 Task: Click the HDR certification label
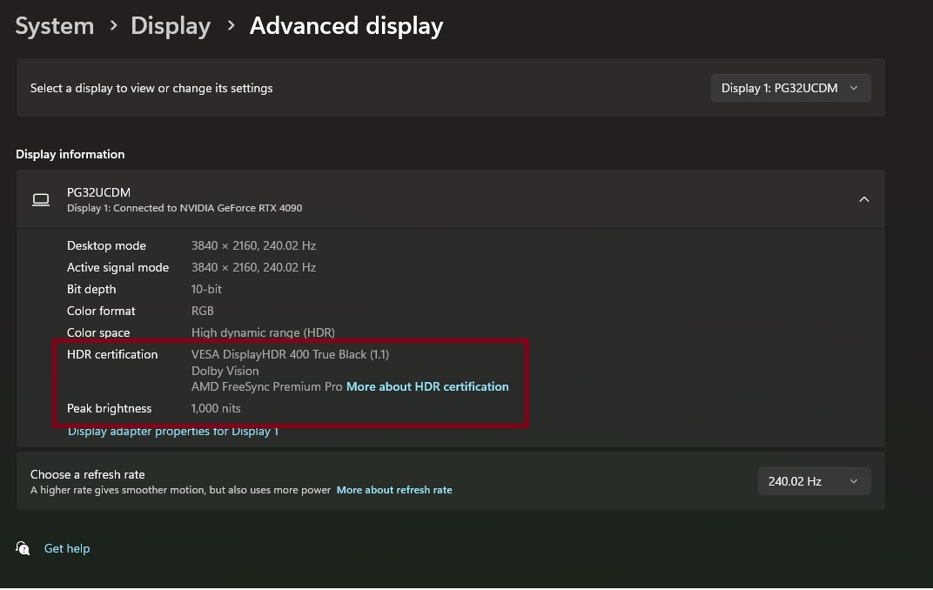click(x=112, y=354)
